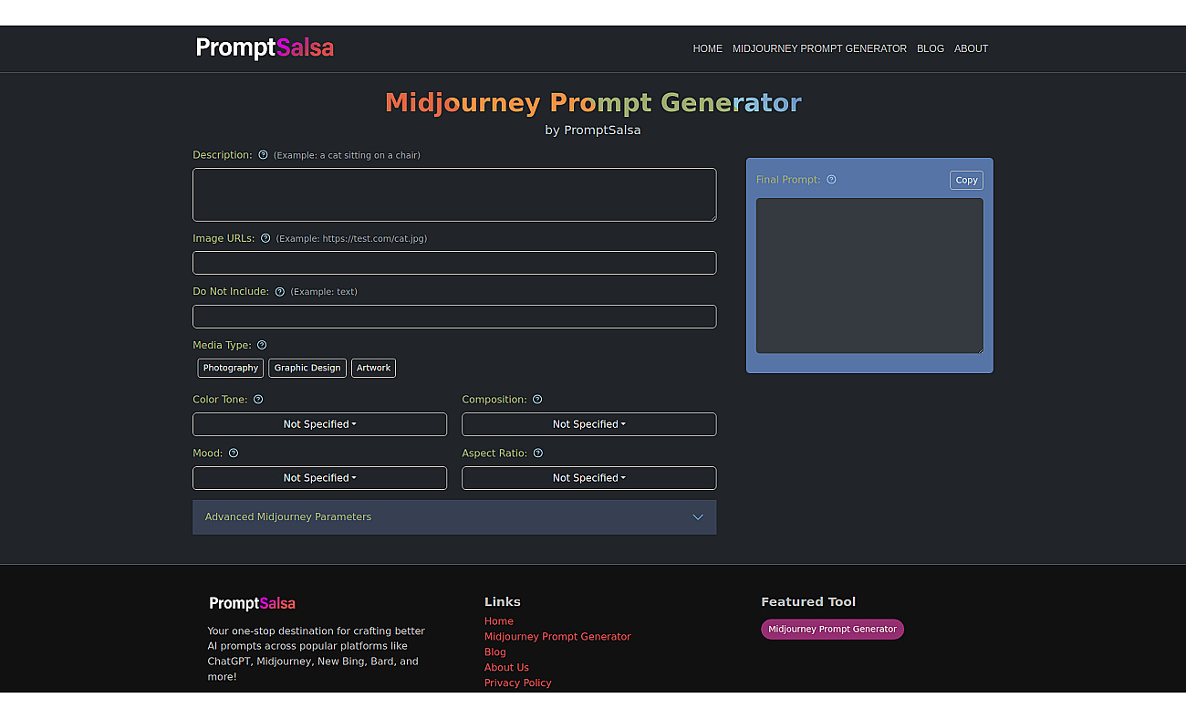Click the help icon beside Color Tone
This screenshot has width=1186, height=719.
click(258, 400)
